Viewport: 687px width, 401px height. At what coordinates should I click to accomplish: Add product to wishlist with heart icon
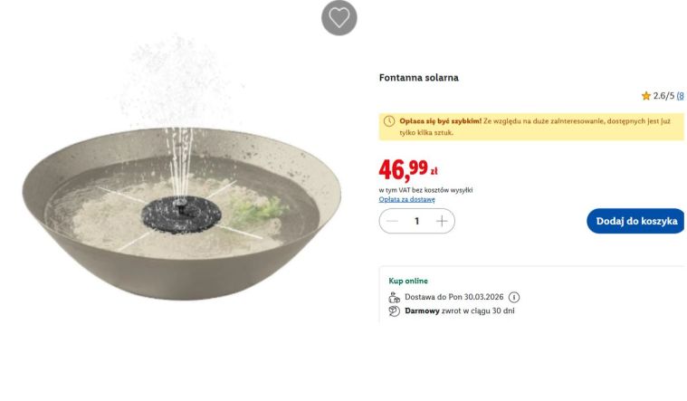pyautogui.click(x=339, y=17)
